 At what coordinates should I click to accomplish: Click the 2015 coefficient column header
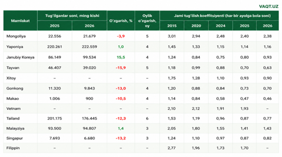coord(172,26)
